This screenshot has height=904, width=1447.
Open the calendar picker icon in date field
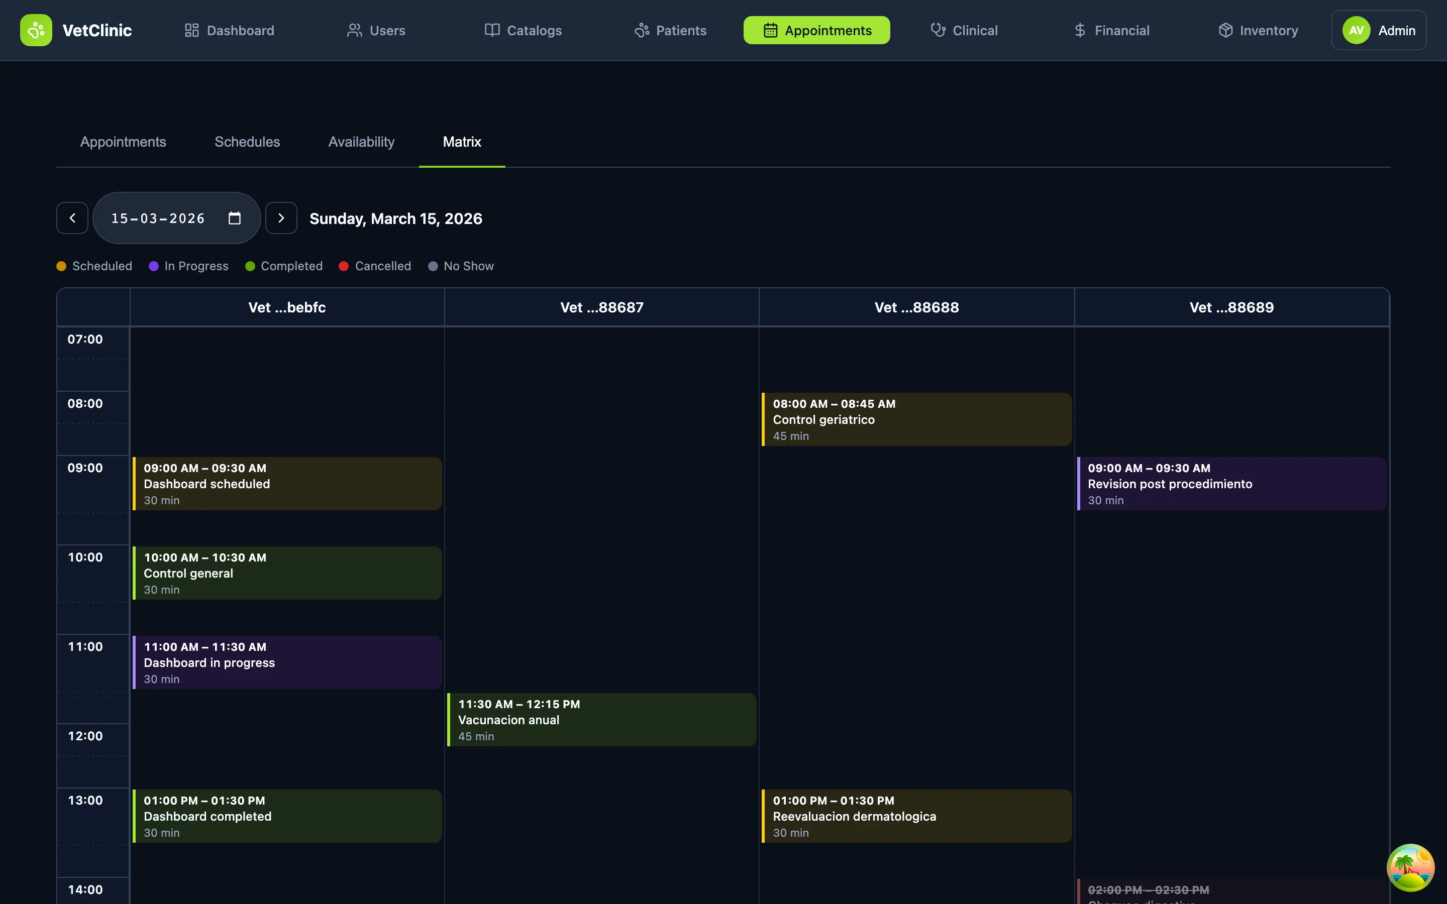[x=235, y=218]
